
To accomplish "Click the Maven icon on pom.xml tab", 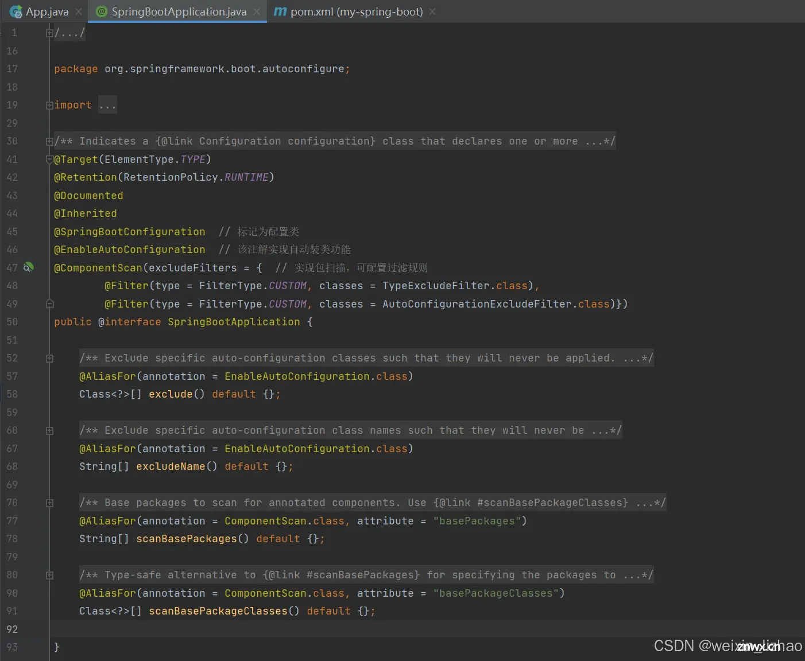I will pos(280,11).
